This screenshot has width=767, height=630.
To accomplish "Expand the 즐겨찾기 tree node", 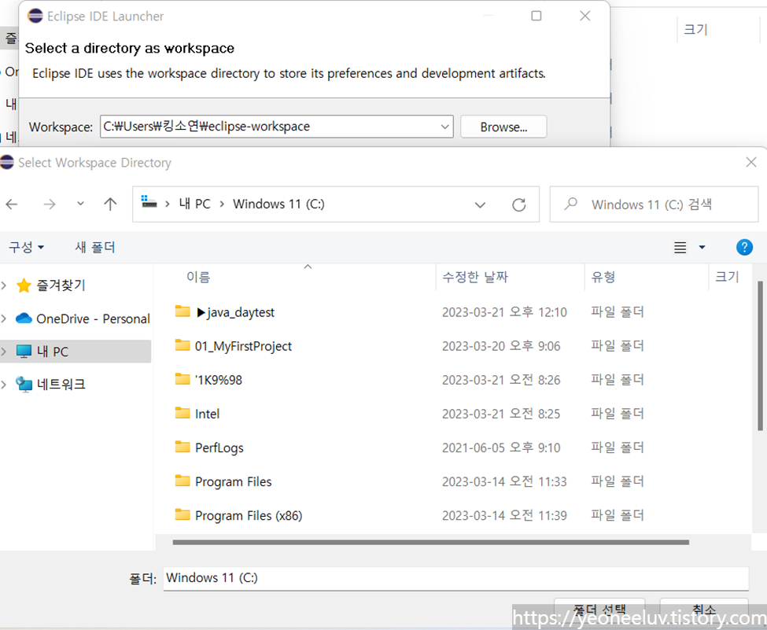I will [x=4, y=286].
